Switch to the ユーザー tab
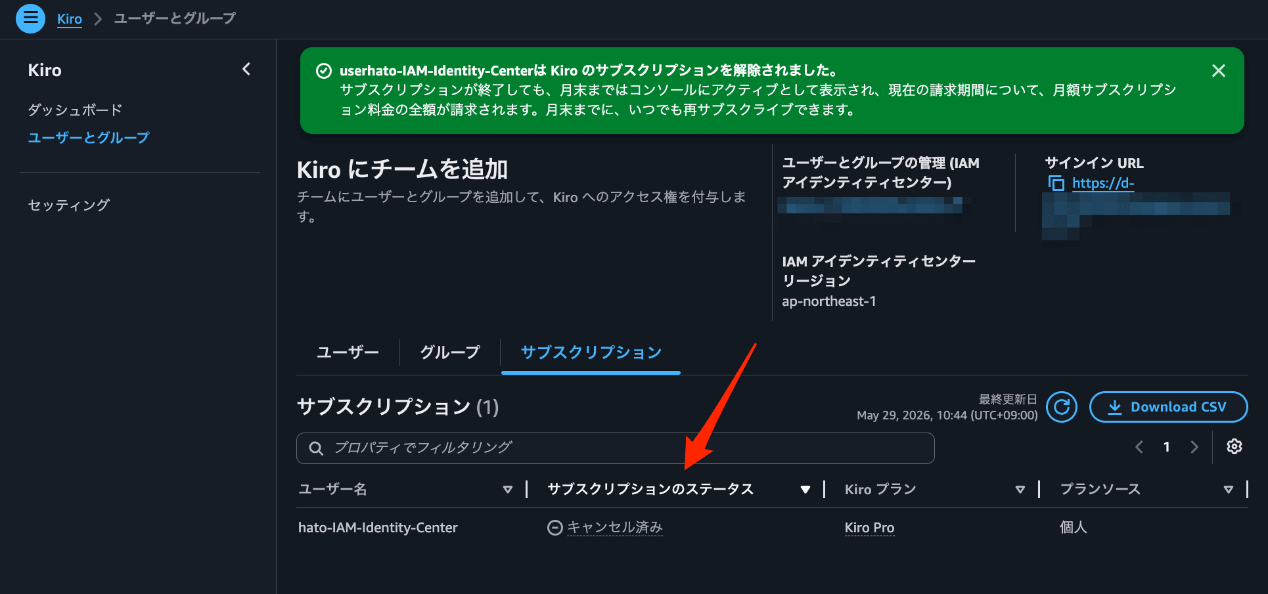Image resolution: width=1268 pixels, height=594 pixels. click(x=348, y=352)
